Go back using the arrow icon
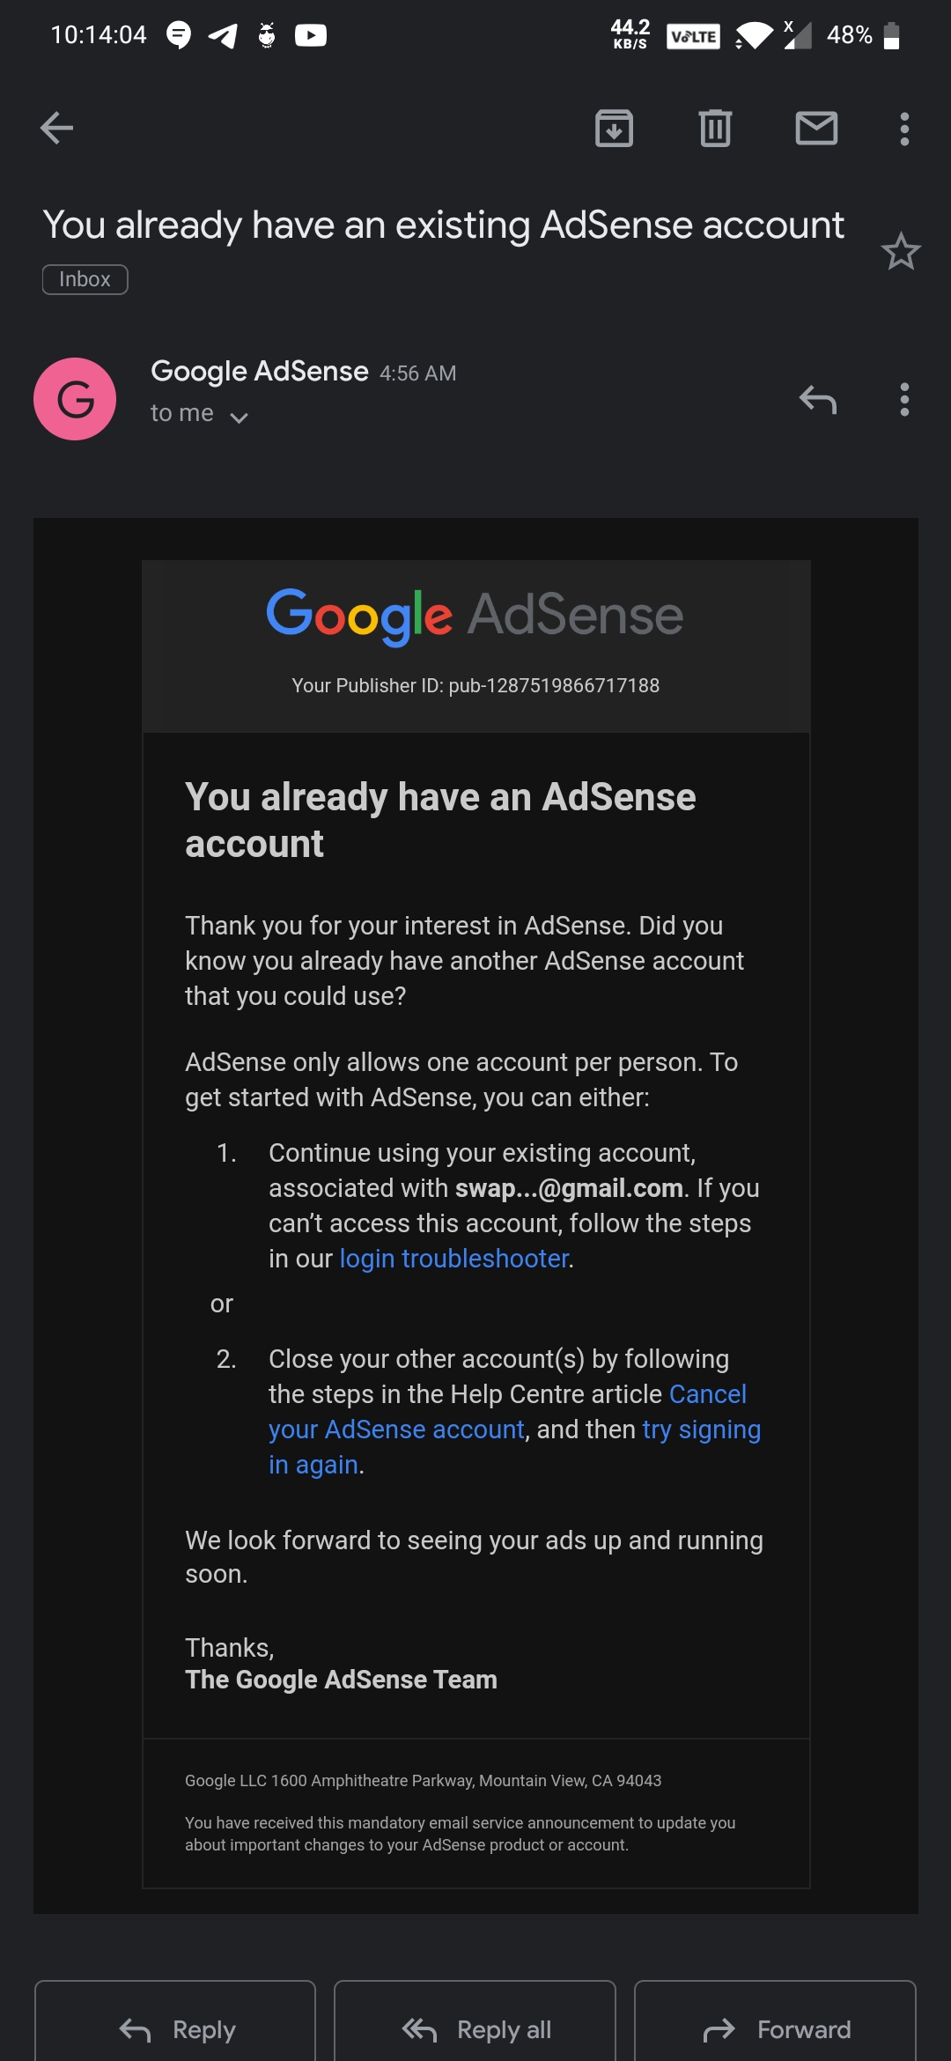The height and width of the screenshot is (2061, 951). coord(57,129)
